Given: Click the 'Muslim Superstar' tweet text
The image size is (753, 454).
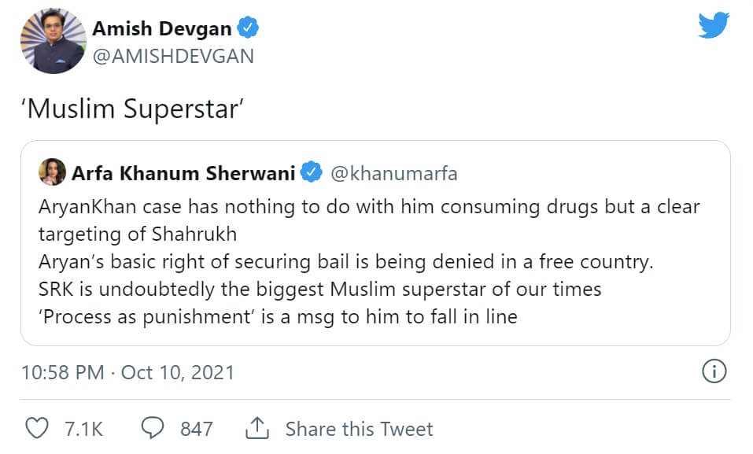Looking at the screenshot, I should tap(131, 109).
